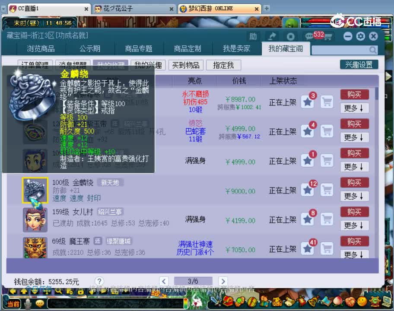Click the 助 helper icon in header
394x311 pixels.
click(253, 36)
